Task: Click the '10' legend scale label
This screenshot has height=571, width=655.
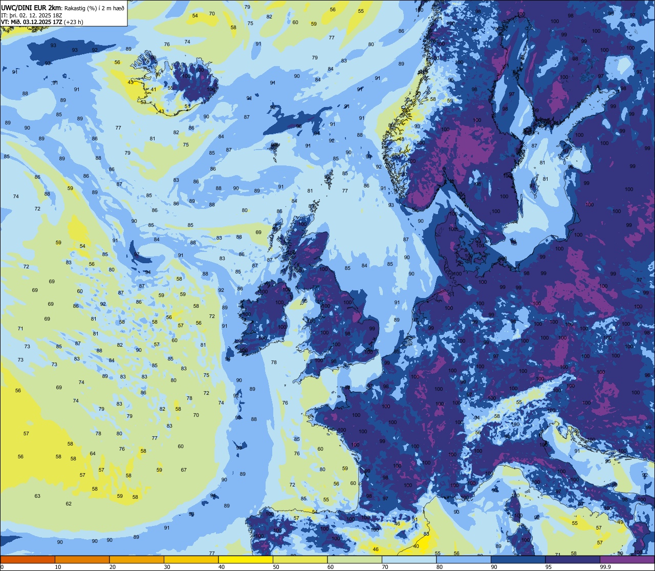Action: click(58, 567)
